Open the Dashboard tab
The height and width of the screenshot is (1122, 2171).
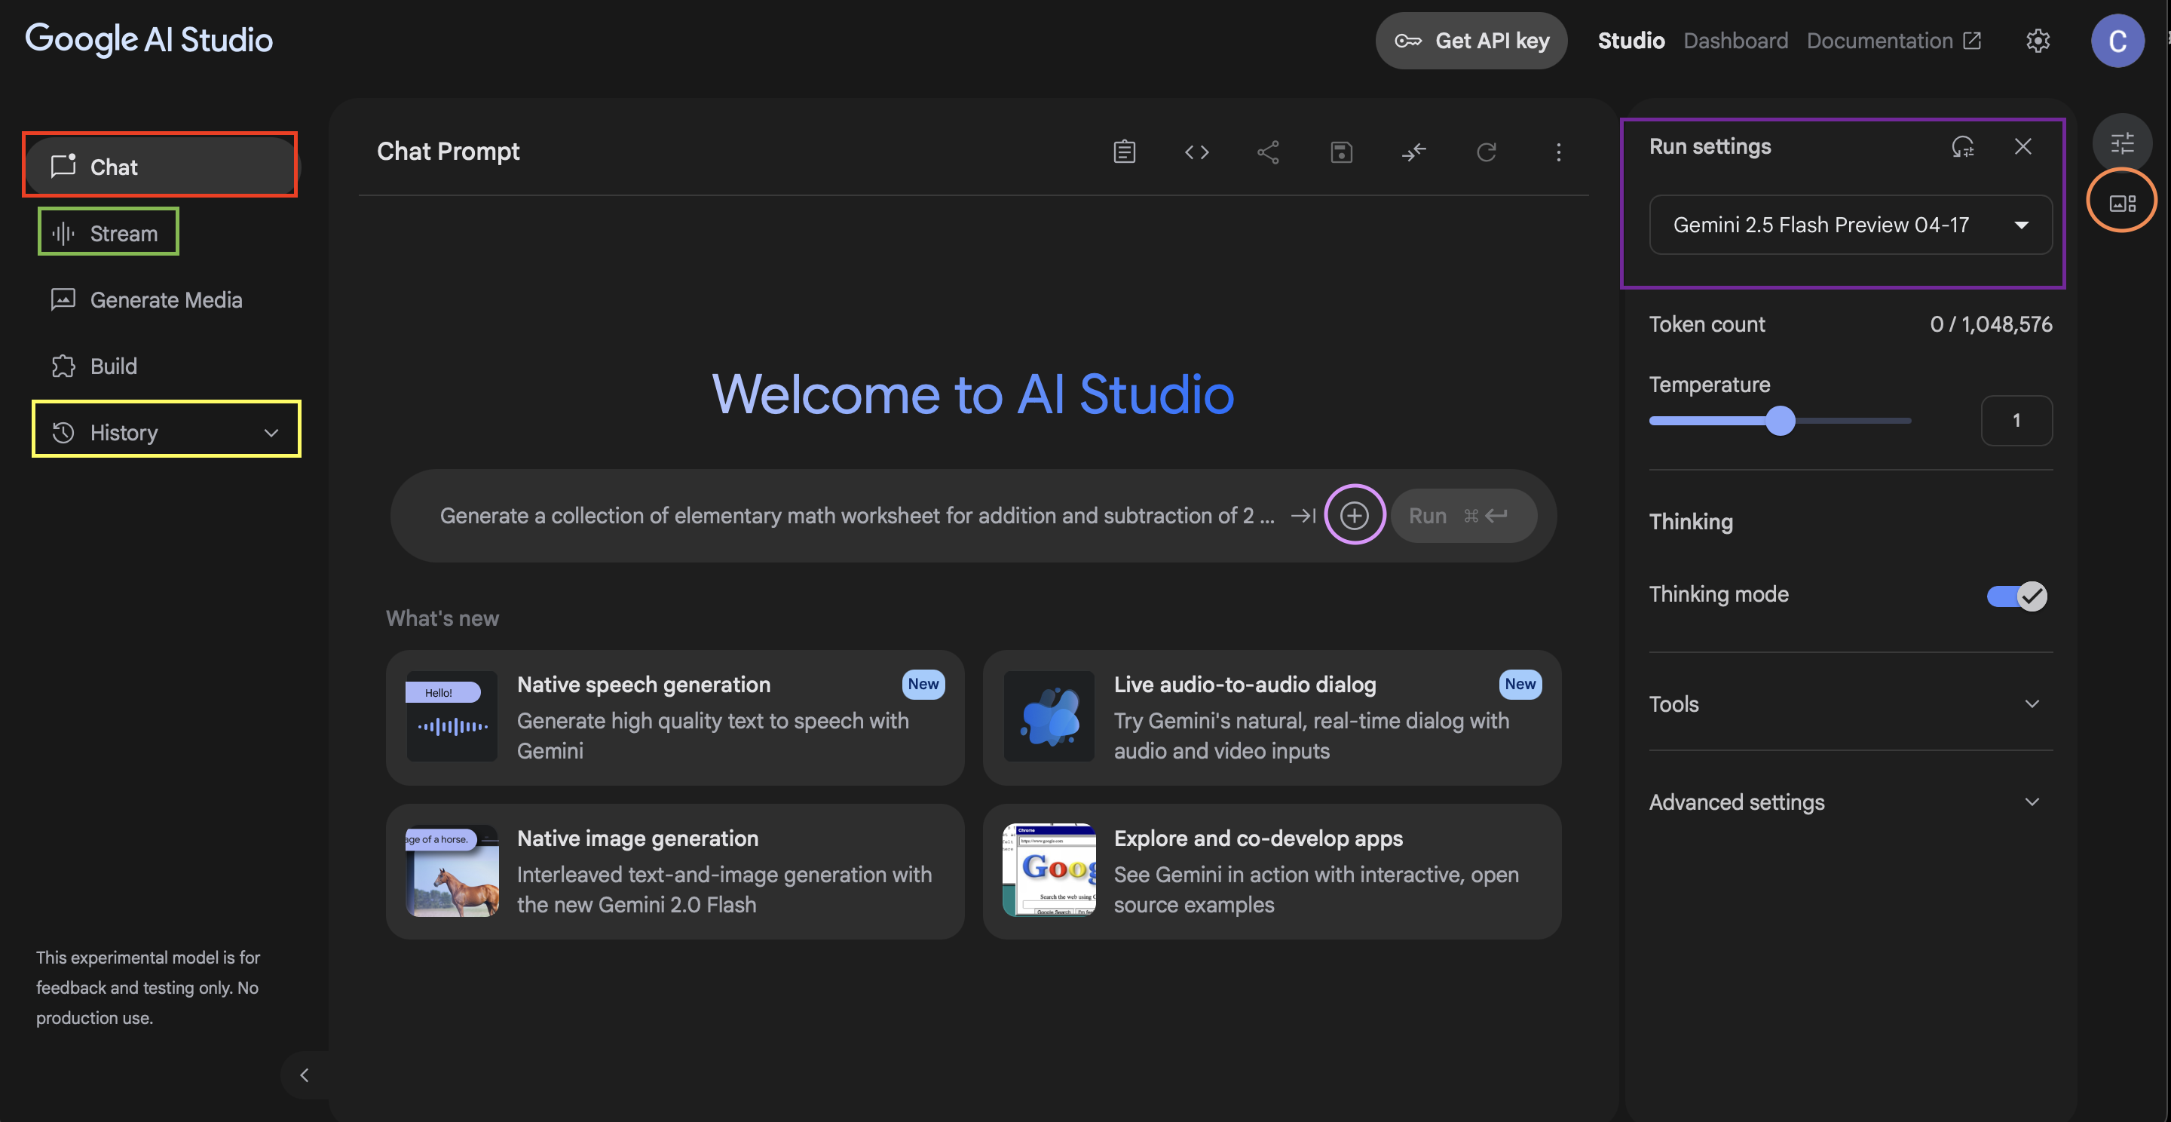coord(1735,41)
